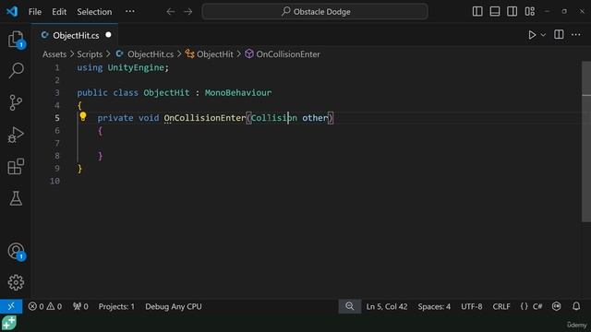Change Spaces: 4 indentation

coord(434,306)
